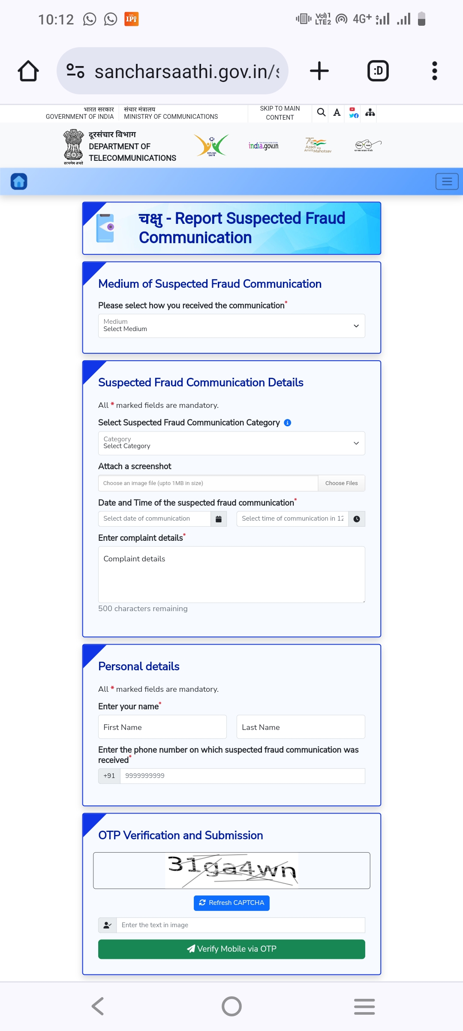Open browser three-dot overflow menu
This screenshot has width=463, height=1031.
[x=434, y=71]
